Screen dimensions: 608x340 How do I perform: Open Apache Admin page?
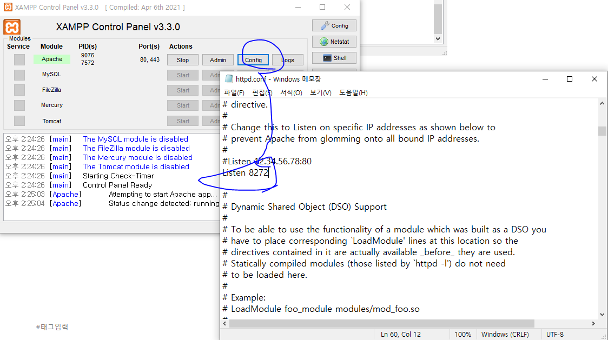pos(217,59)
